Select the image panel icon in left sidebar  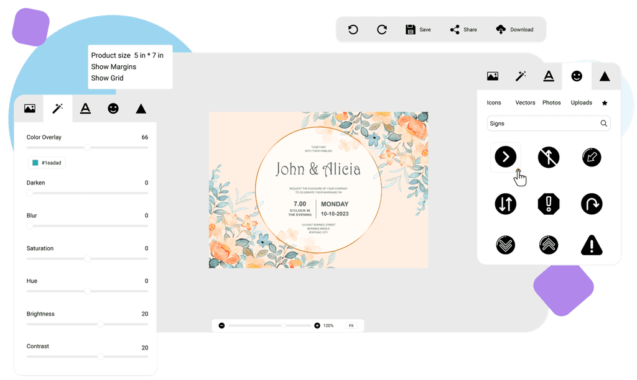(29, 107)
